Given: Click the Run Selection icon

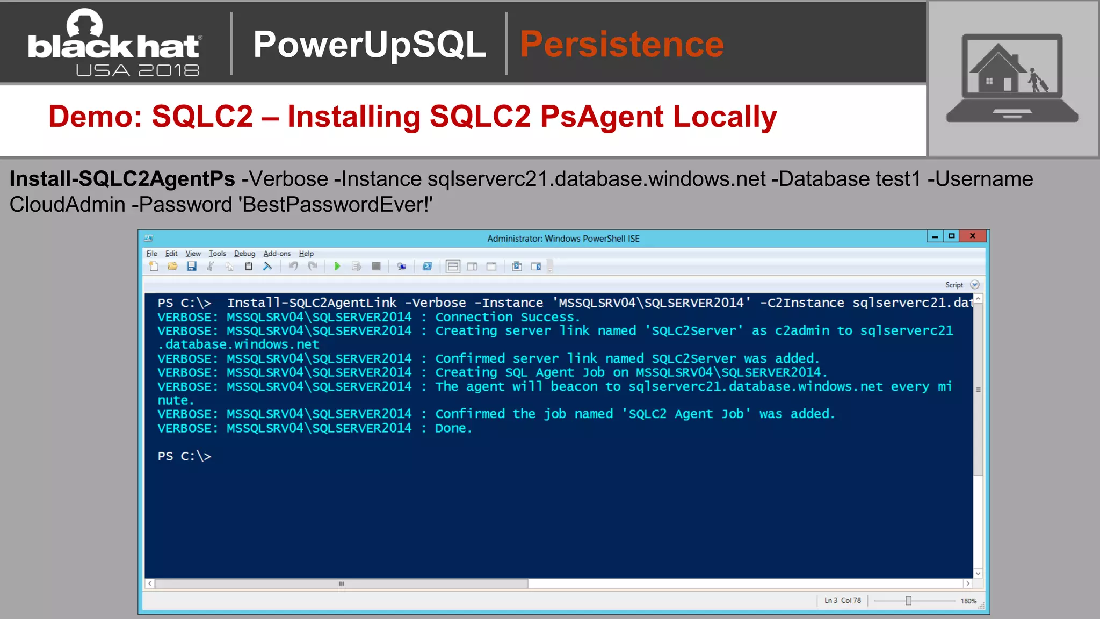Looking at the screenshot, I should [357, 266].
